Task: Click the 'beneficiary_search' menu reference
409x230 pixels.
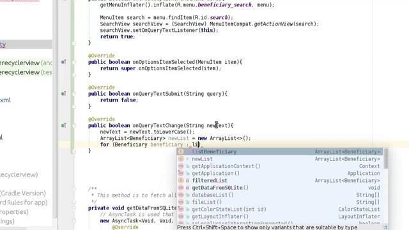Action: click(224, 5)
